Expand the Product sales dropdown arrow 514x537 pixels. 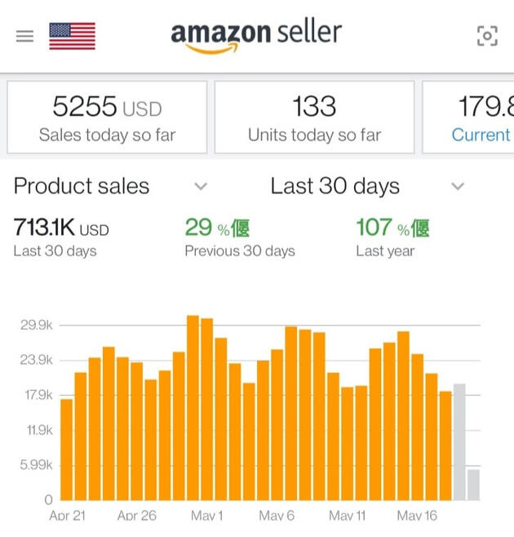[x=201, y=187]
